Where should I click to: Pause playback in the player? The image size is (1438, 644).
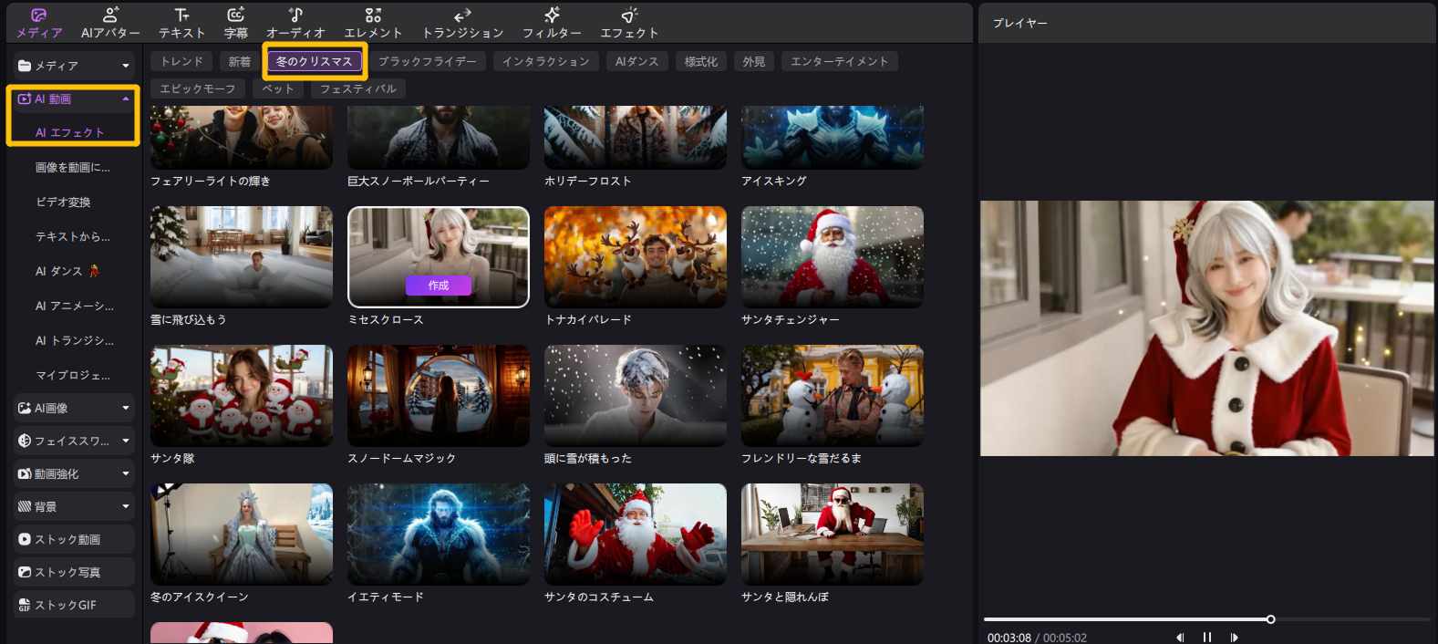(1207, 638)
